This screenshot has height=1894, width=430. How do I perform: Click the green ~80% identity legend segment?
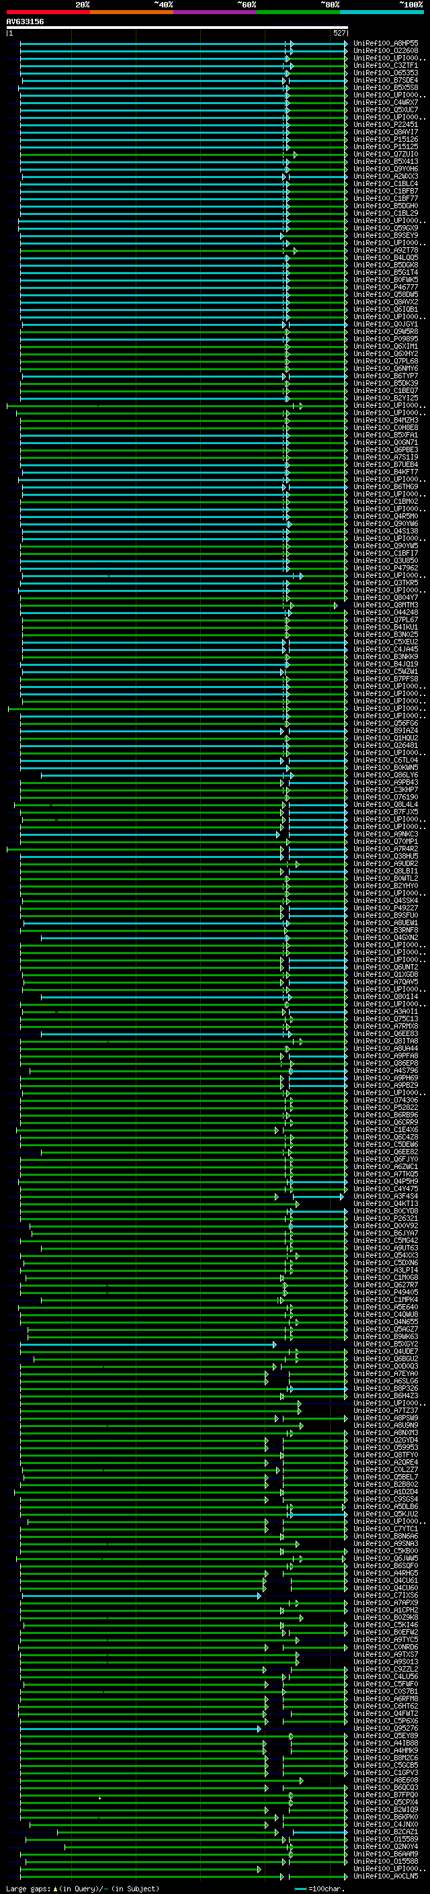point(298,12)
